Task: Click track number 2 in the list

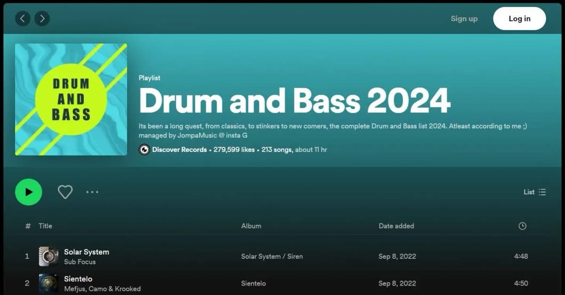Action: pyautogui.click(x=27, y=283)
